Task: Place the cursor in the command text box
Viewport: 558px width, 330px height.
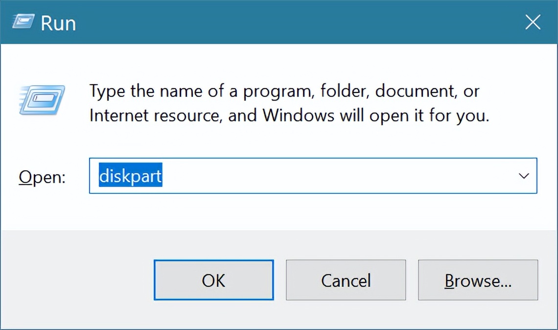Action: coord(294,176)
